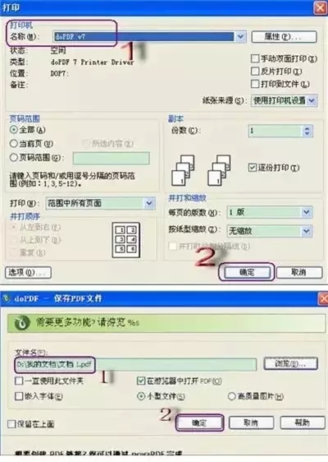This screenshot has height=462, width=328.
Task: Confirm print with the OK button
Action: pos(247,272)
